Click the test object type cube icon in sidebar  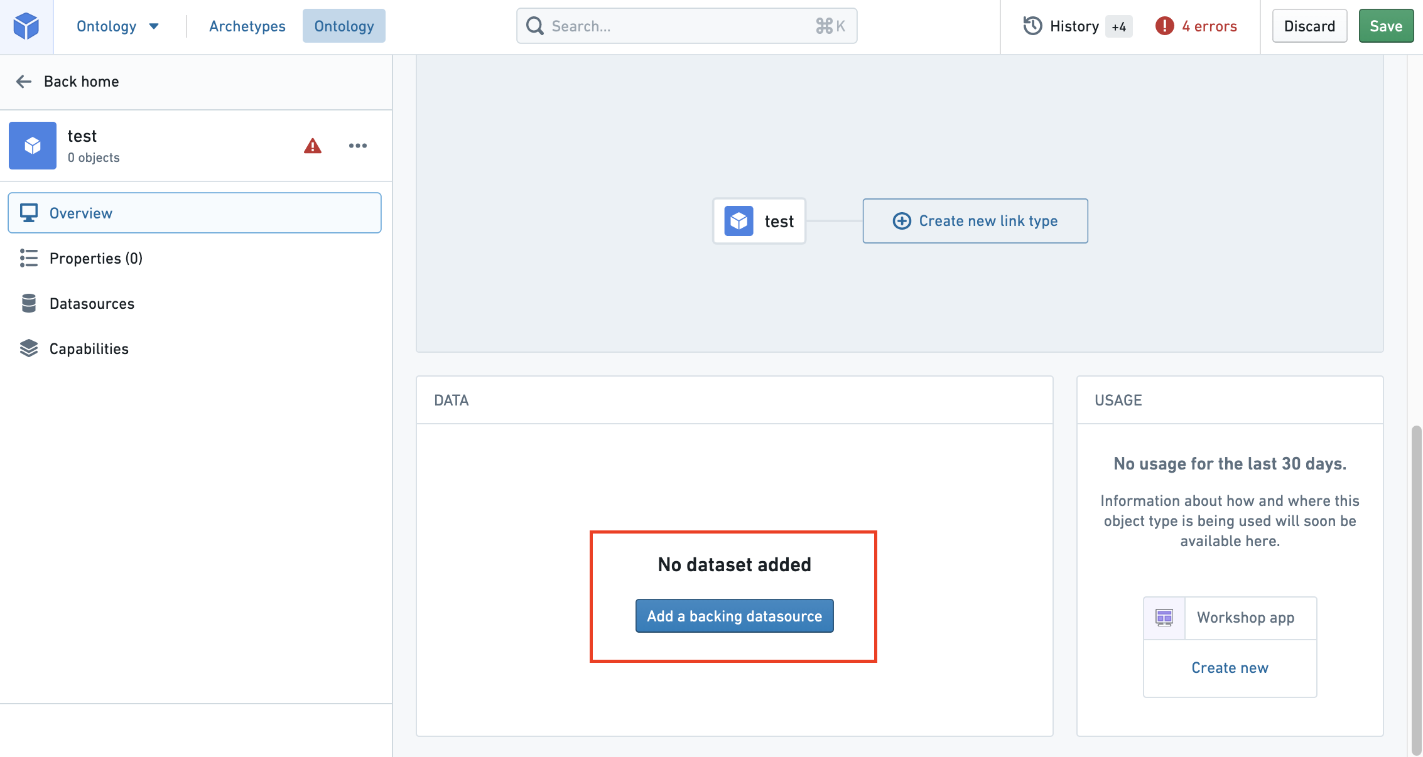(33, 146)
